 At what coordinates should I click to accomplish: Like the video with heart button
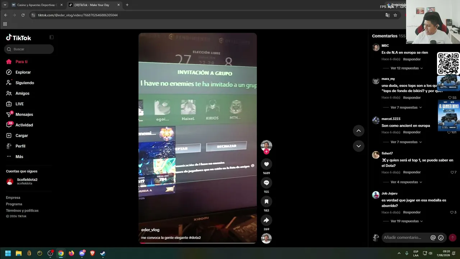(266, 164)
